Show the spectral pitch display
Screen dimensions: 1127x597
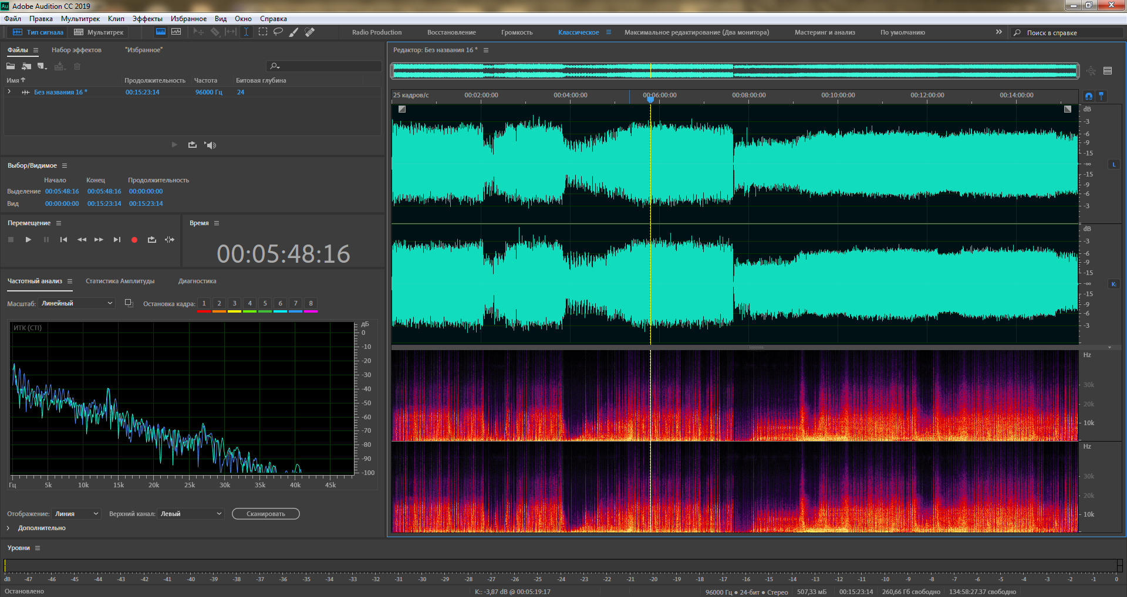[x=176, y=32]
